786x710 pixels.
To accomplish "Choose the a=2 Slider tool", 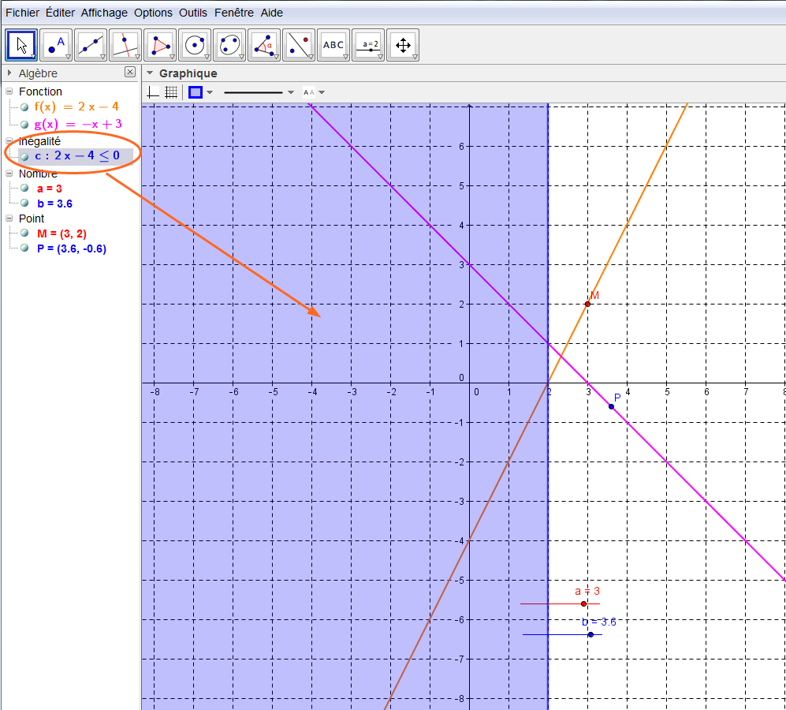I will 368,45.
